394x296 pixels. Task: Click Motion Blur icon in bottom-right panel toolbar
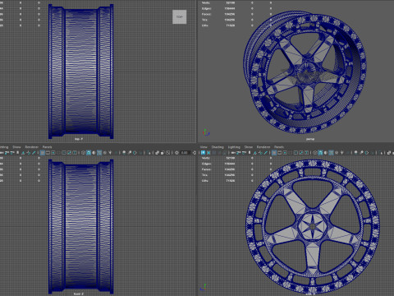click(x=361, y=153)
